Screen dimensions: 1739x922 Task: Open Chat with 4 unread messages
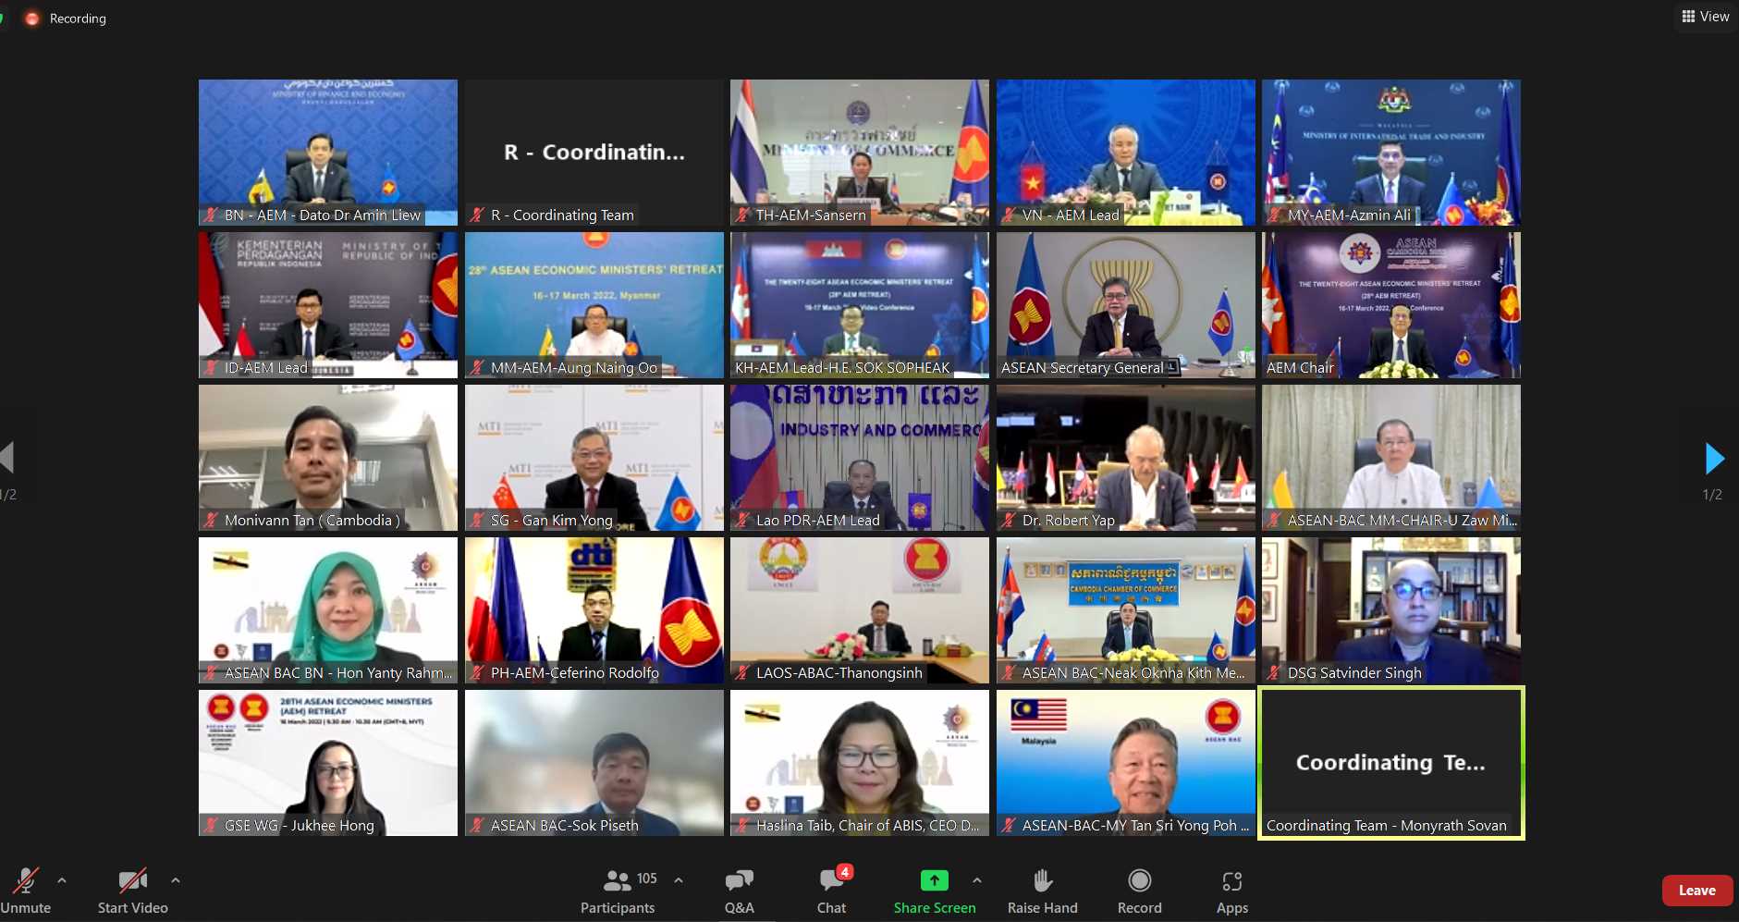832,891
